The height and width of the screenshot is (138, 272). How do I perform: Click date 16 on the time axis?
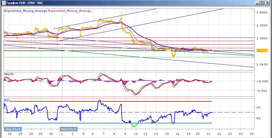point(177,134)
